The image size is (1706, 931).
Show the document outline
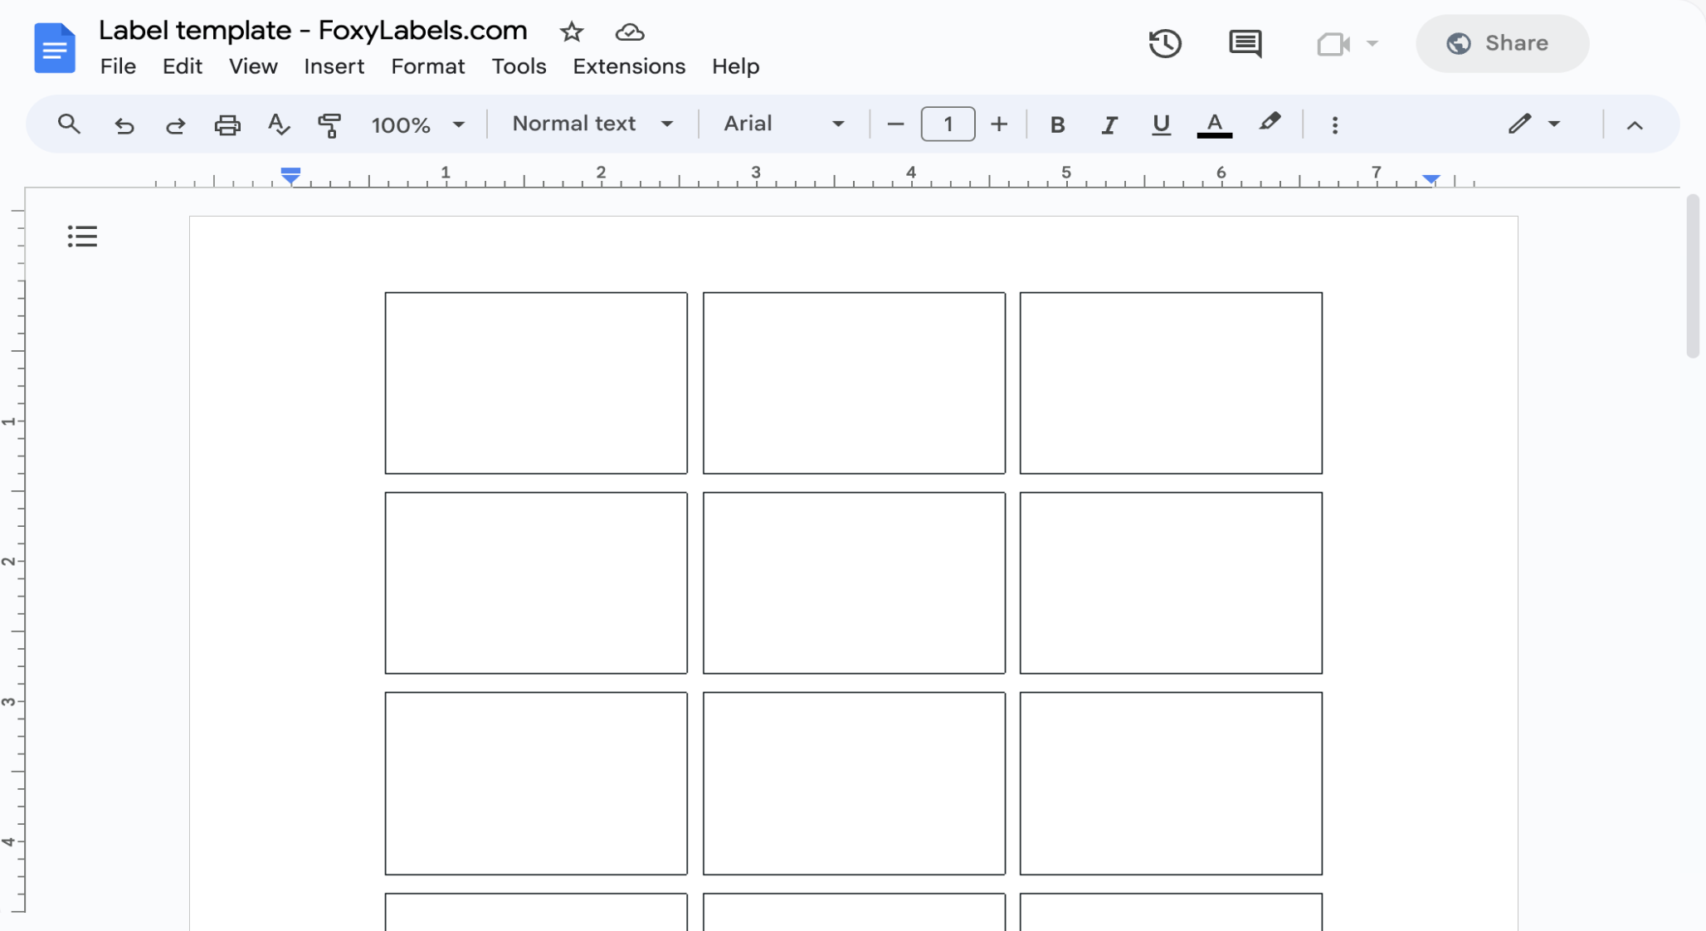point(81,236)
